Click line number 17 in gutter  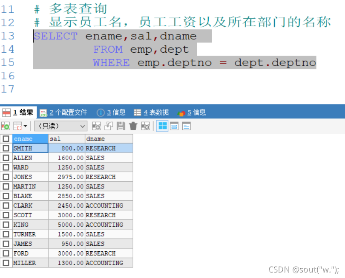(8, 89)
